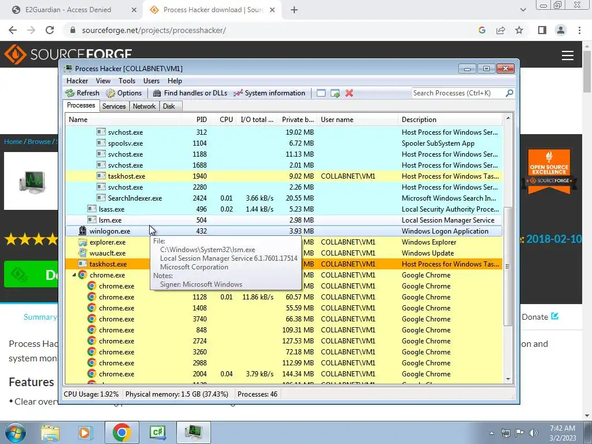
Task: Open System information graph button
Action: (269, 93)
